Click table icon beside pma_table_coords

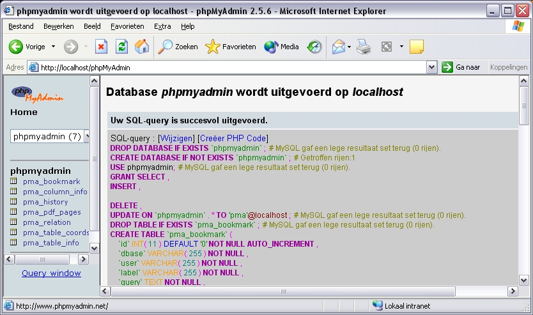tap(13, 232)
